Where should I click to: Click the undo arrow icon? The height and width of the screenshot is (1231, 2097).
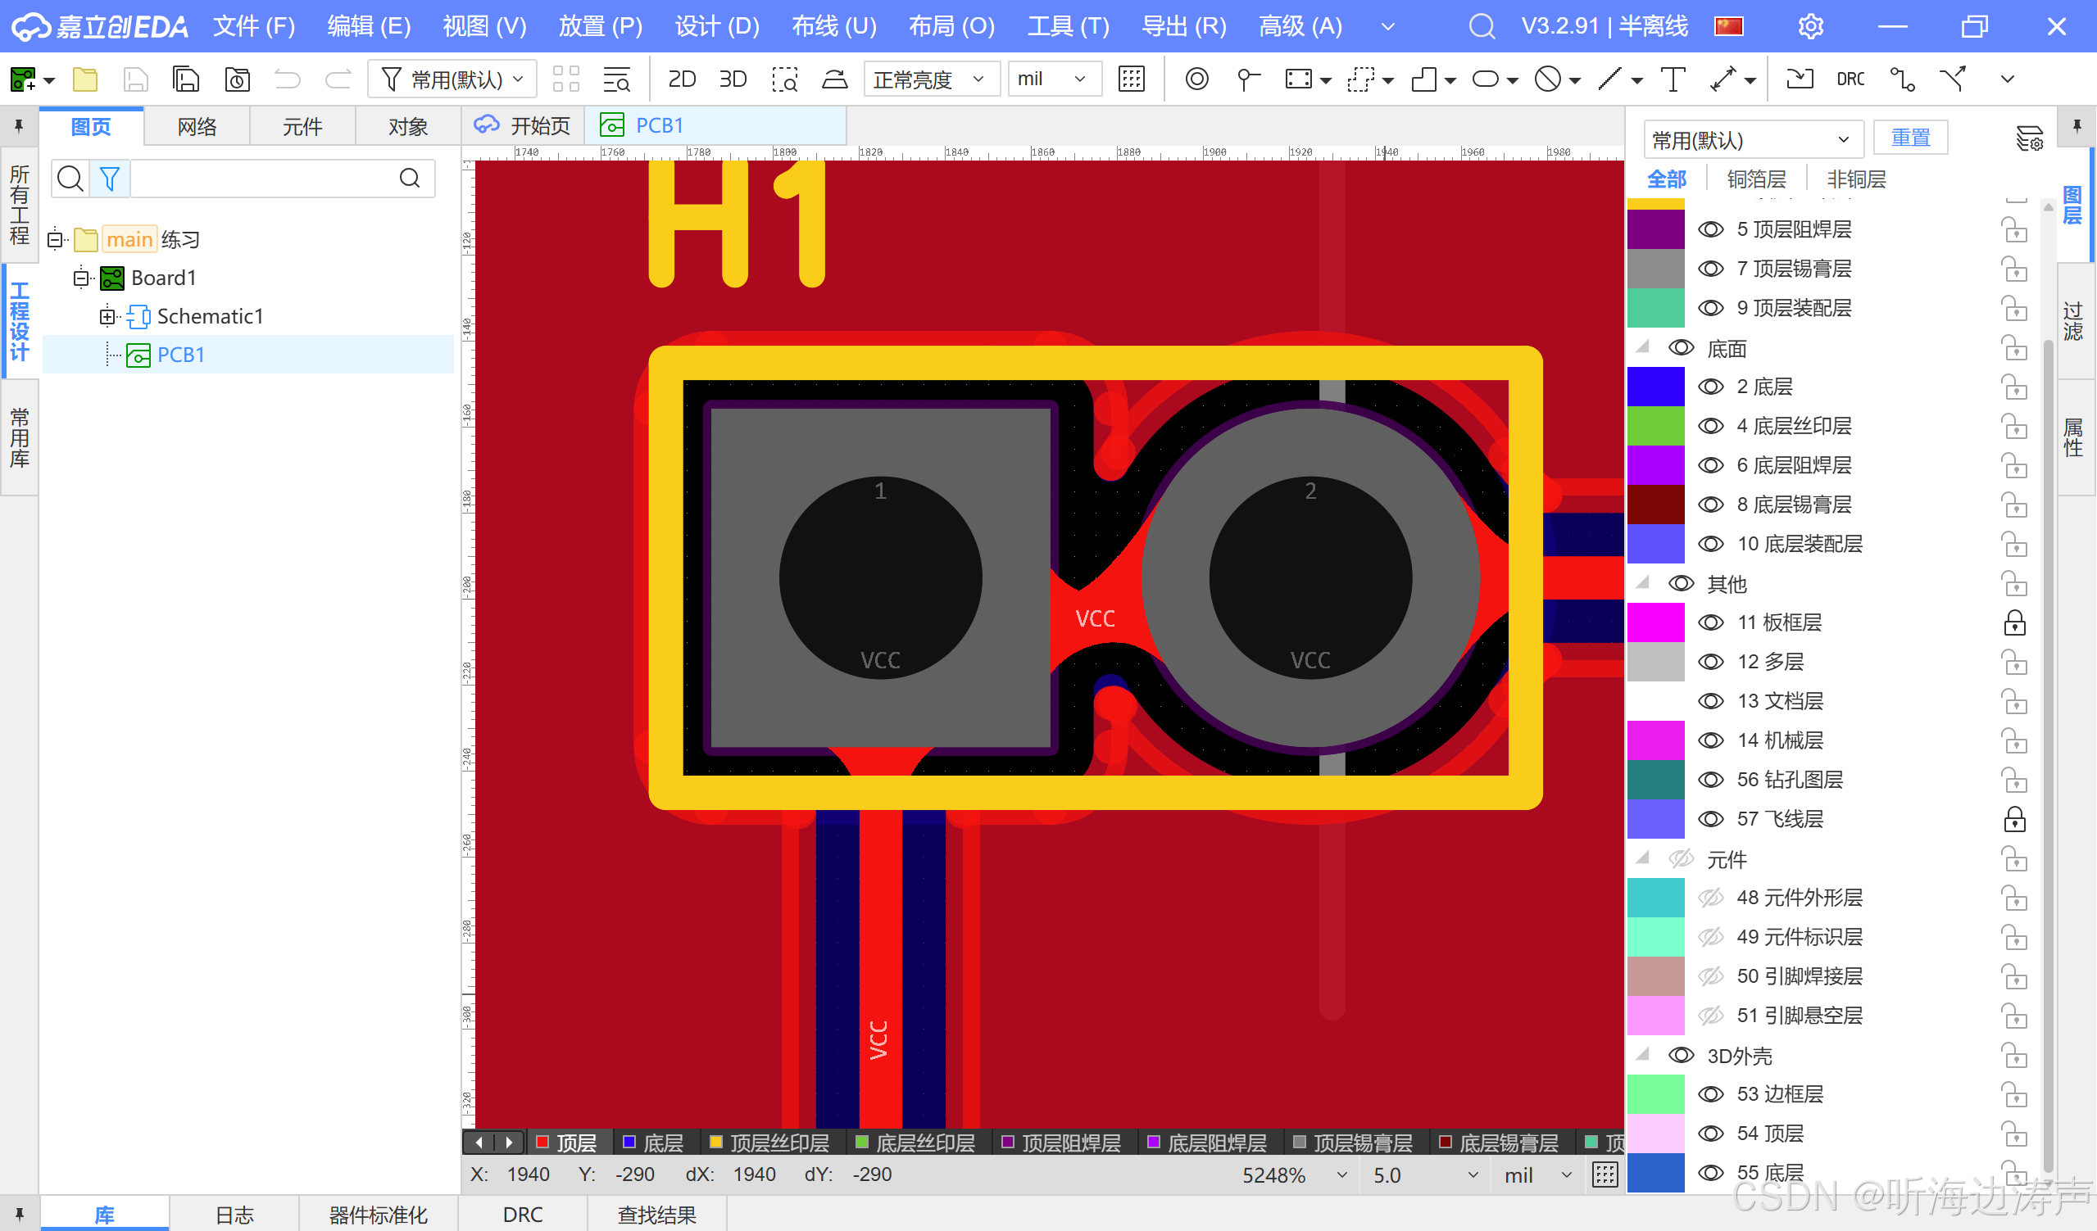click(287, 79)
